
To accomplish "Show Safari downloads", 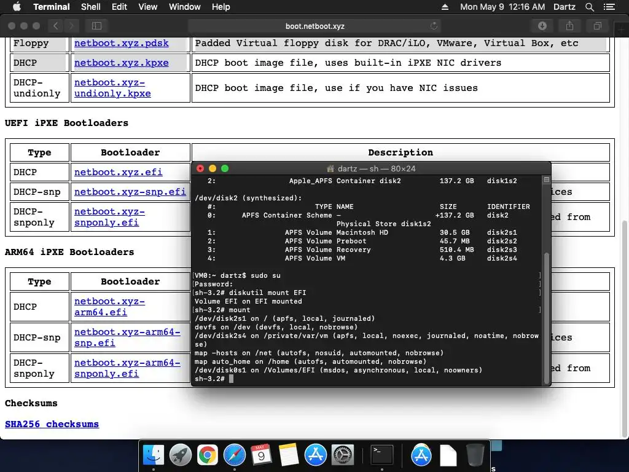I will click(542, 26).
